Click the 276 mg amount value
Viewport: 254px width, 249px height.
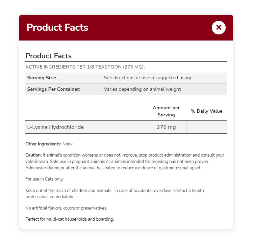[166, 127]
